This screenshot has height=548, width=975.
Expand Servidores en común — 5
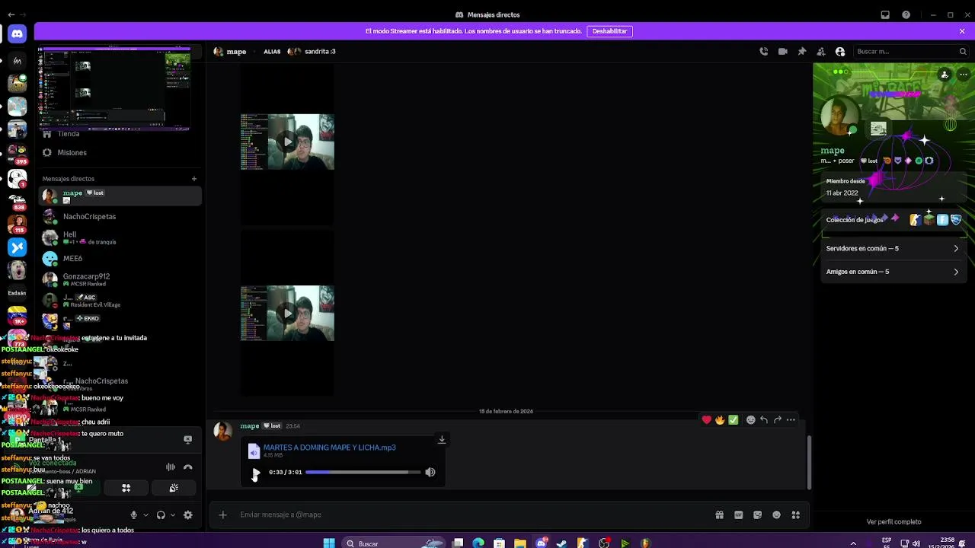893,249
